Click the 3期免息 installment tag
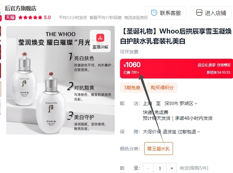Viewport: 233px width, 173px height. (132, 88)
